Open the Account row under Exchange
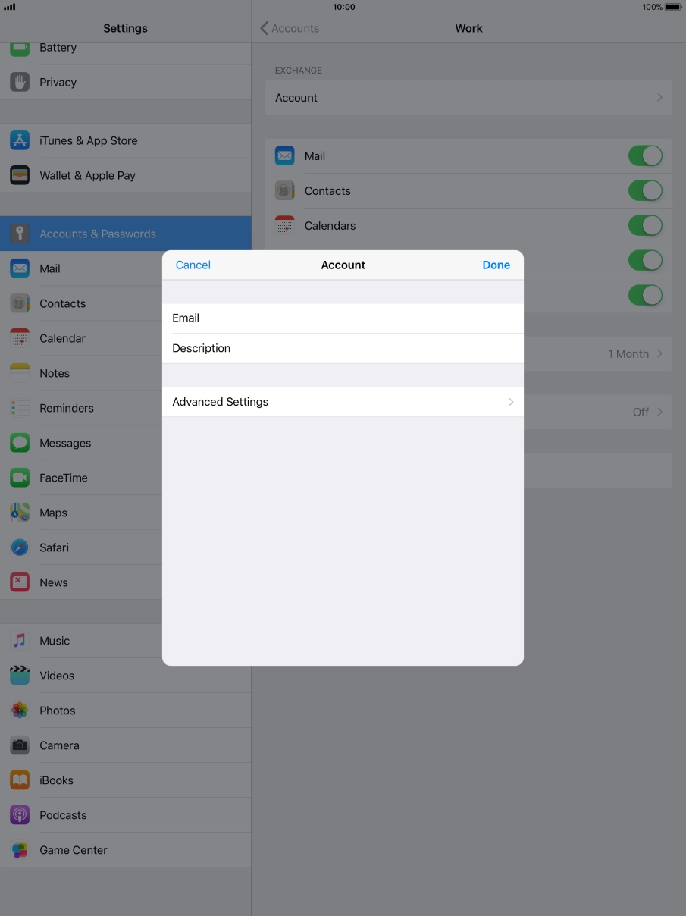The image size is (686, 916). click(x=468, y=97)
